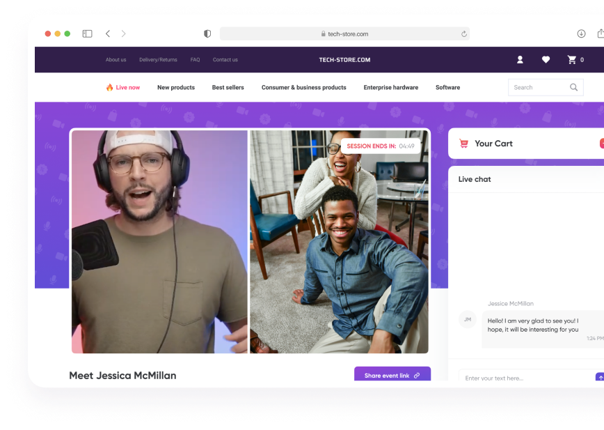Open the user account icon
Image resolution: width=604 pixels, height=430 pixels.
coord(520,60)
